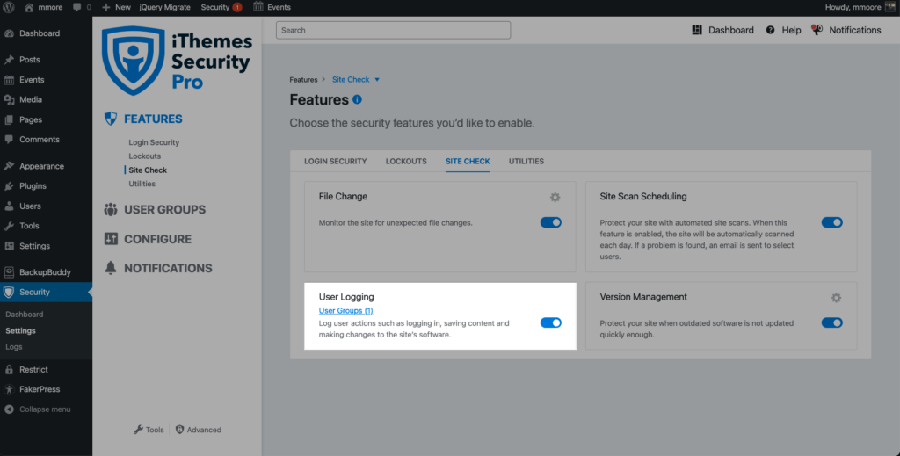Switch to the Utilities tab
The height and width of the screenshot is (456, 900).
point(526,161)
